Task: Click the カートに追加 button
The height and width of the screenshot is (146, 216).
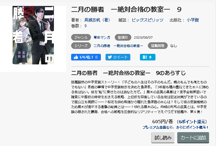Action: tap(193, 137)
